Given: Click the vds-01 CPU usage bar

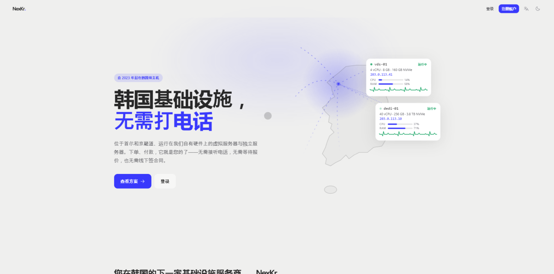Looking at the screenshot, I should pos(391,80).
